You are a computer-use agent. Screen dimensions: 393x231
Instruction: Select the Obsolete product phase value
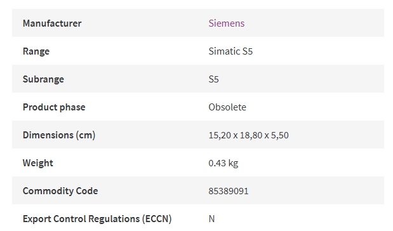pyautogui.click(x=227, y=107)
